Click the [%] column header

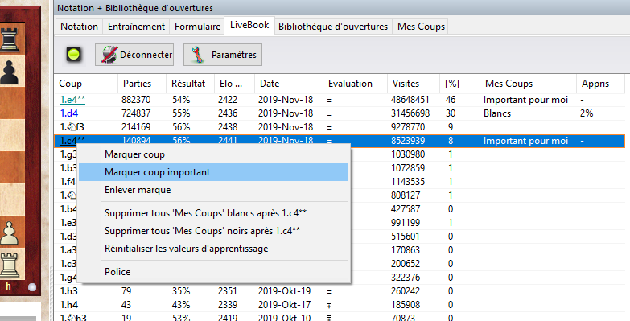pyautogui.click(x=459, y=84)
